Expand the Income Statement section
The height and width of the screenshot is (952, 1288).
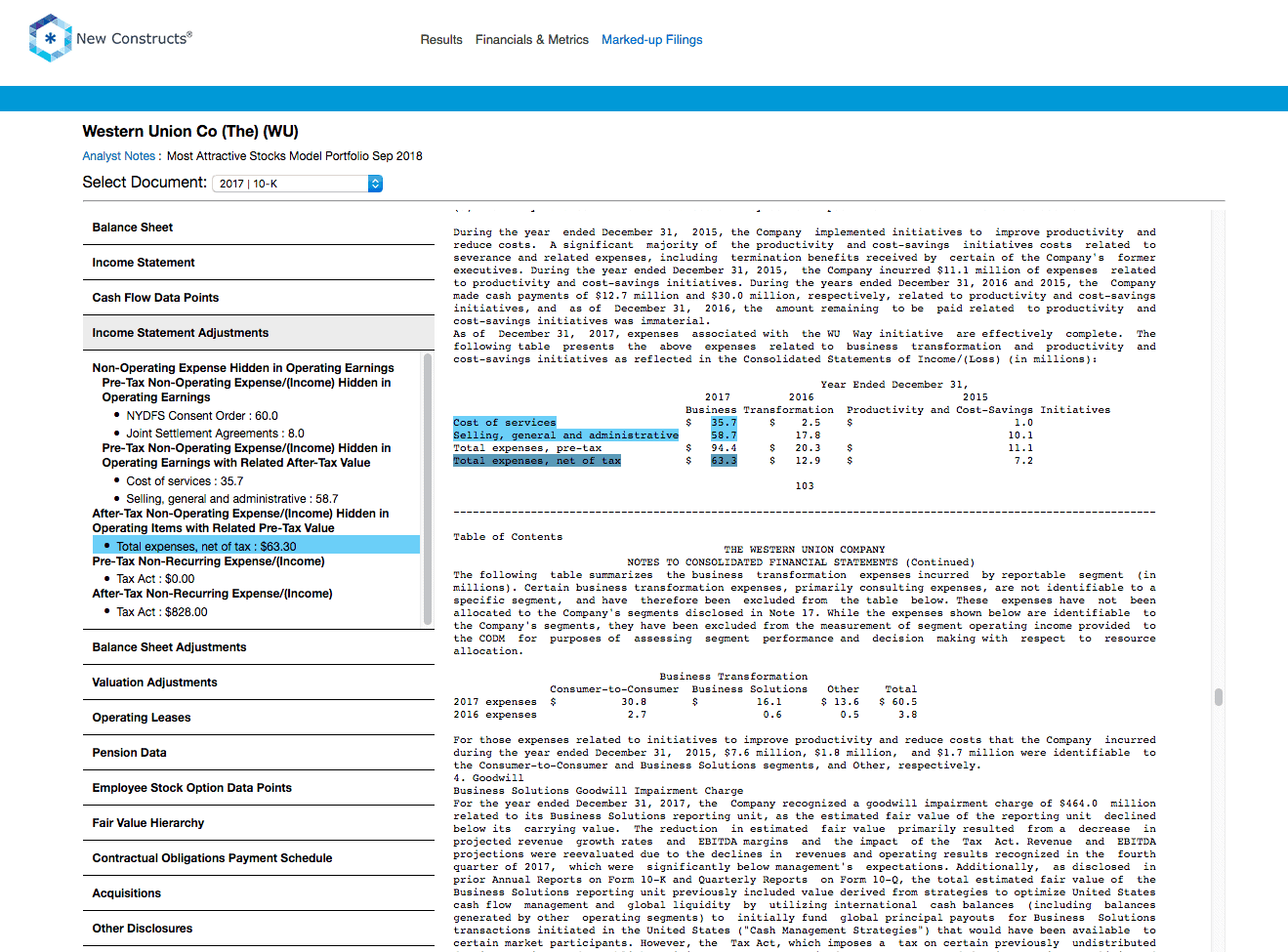coord(259,263)
